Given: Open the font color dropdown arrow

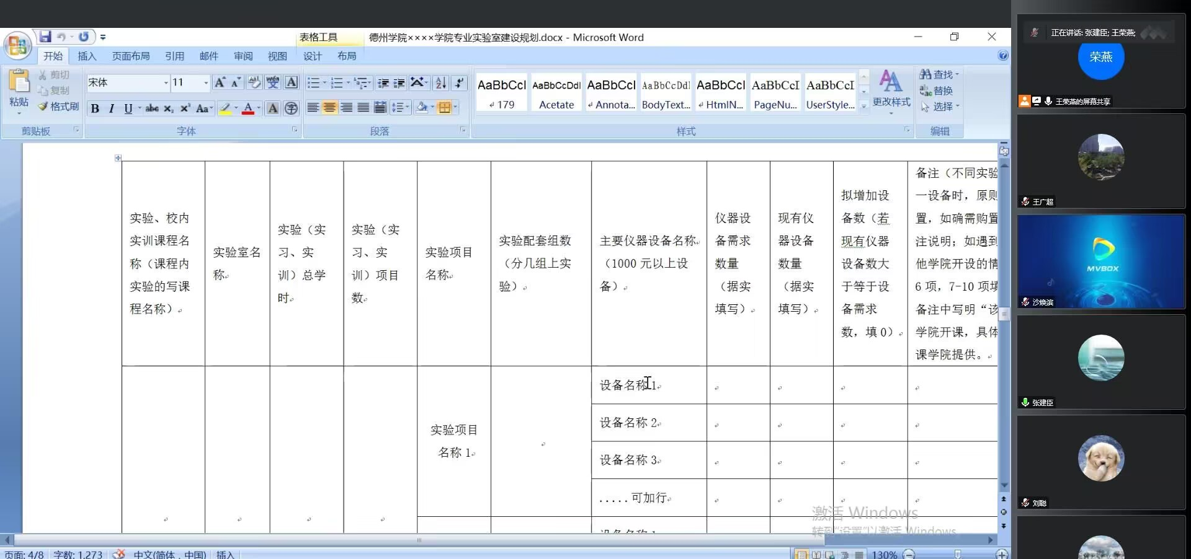Looking at the screenshot, I should (259, 108).
